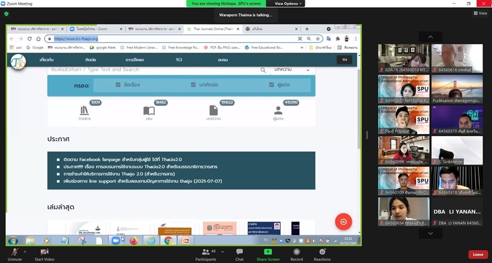Open the อบรม nav menu item
492x263 pixels.
223,59
